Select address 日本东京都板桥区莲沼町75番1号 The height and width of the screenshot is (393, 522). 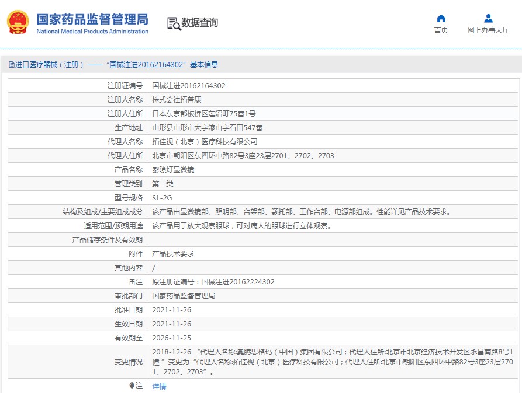point(204,114)
